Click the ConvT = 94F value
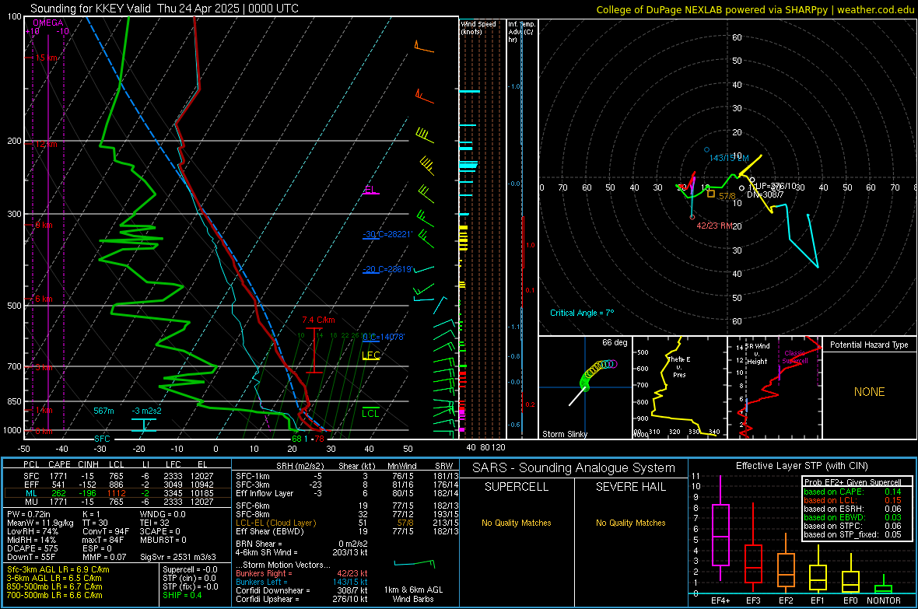918x609 pixels. pyautogui.click(x=106, y=531)
